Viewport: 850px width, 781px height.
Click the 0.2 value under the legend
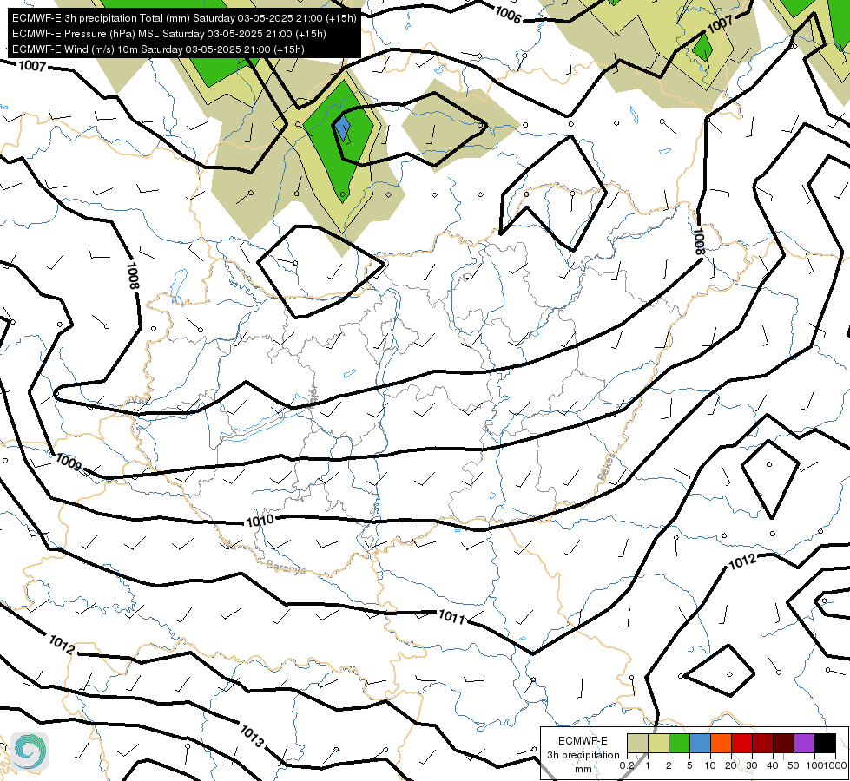click(x=627, y=766)
